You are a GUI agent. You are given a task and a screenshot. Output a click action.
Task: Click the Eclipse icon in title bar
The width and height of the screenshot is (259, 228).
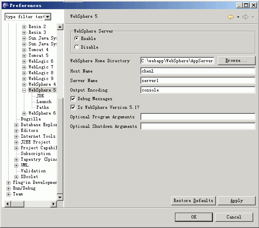[x=6, y=5]
